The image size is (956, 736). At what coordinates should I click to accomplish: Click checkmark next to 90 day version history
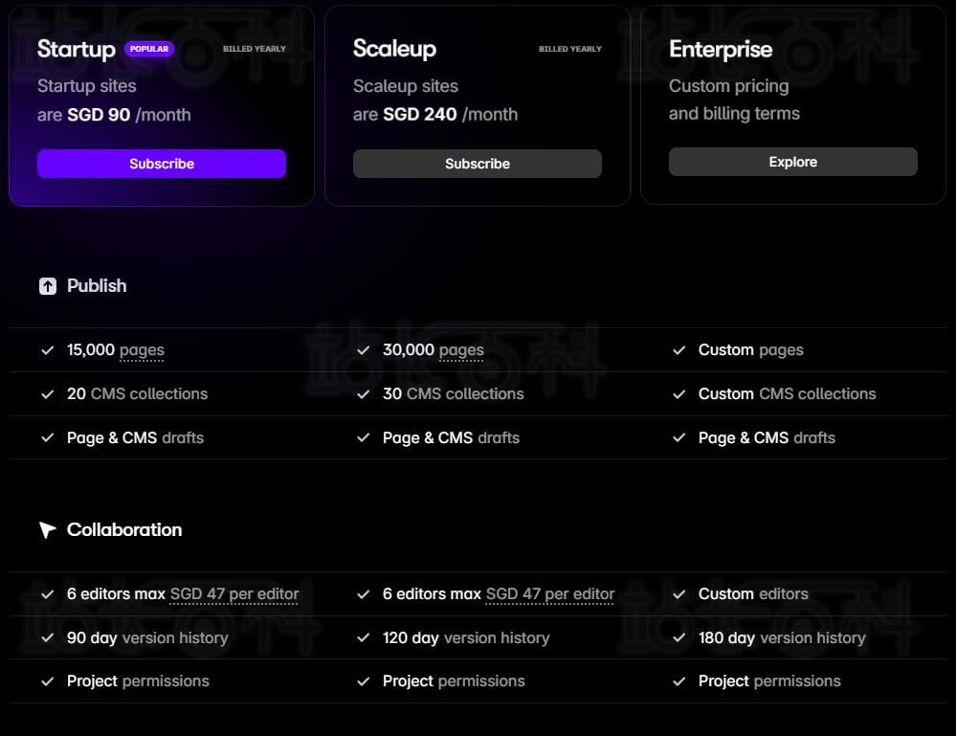pos(48,637)
